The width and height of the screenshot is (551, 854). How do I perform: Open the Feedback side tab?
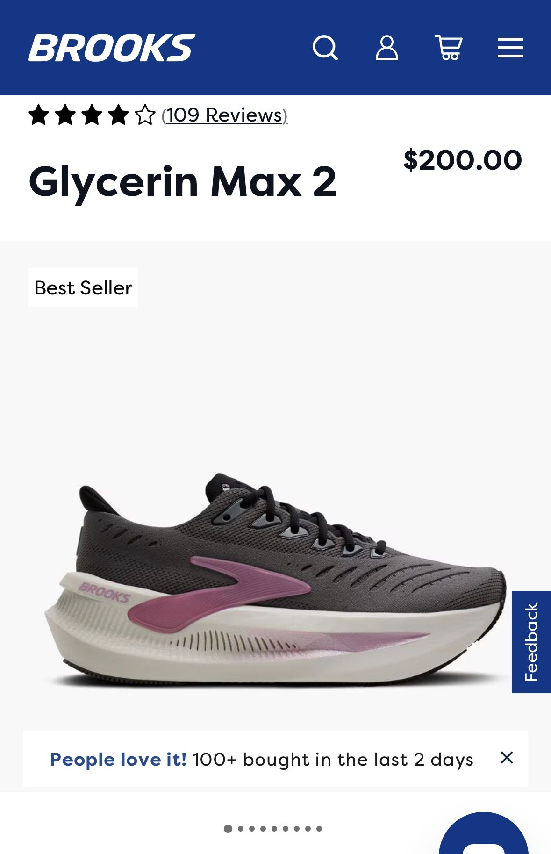click(x=531, y=642)
